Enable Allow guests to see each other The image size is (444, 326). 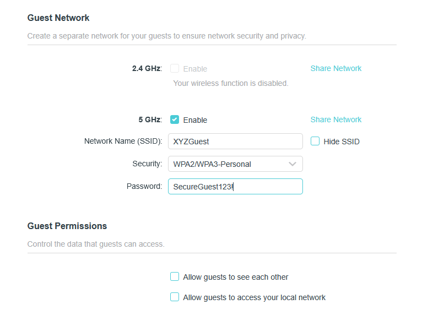pyautogui.click(x=175, y=277)
